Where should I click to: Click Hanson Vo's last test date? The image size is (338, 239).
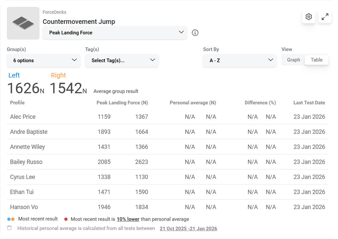coord(309,207)
